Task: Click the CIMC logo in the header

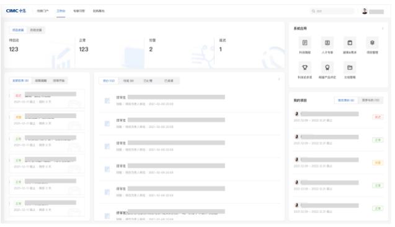Action: (16, 11)
